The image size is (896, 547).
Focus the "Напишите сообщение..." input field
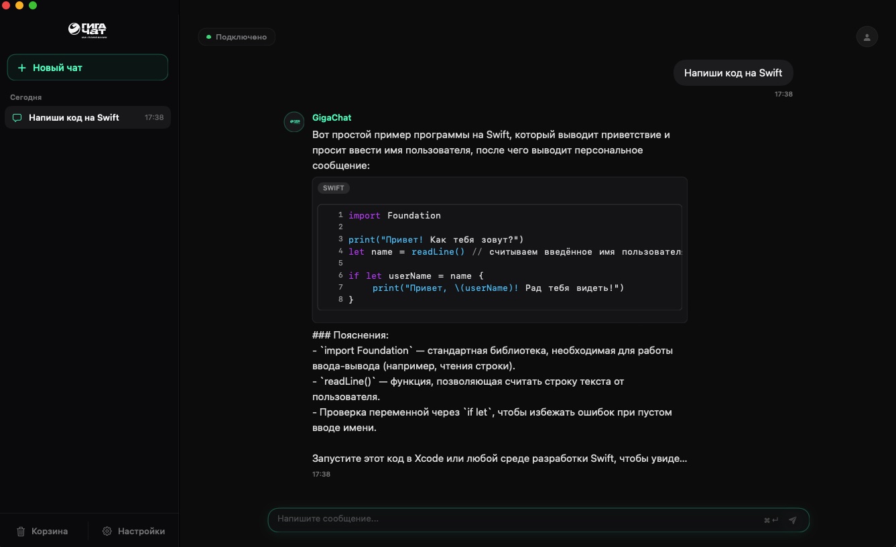[x=539, y=520]
